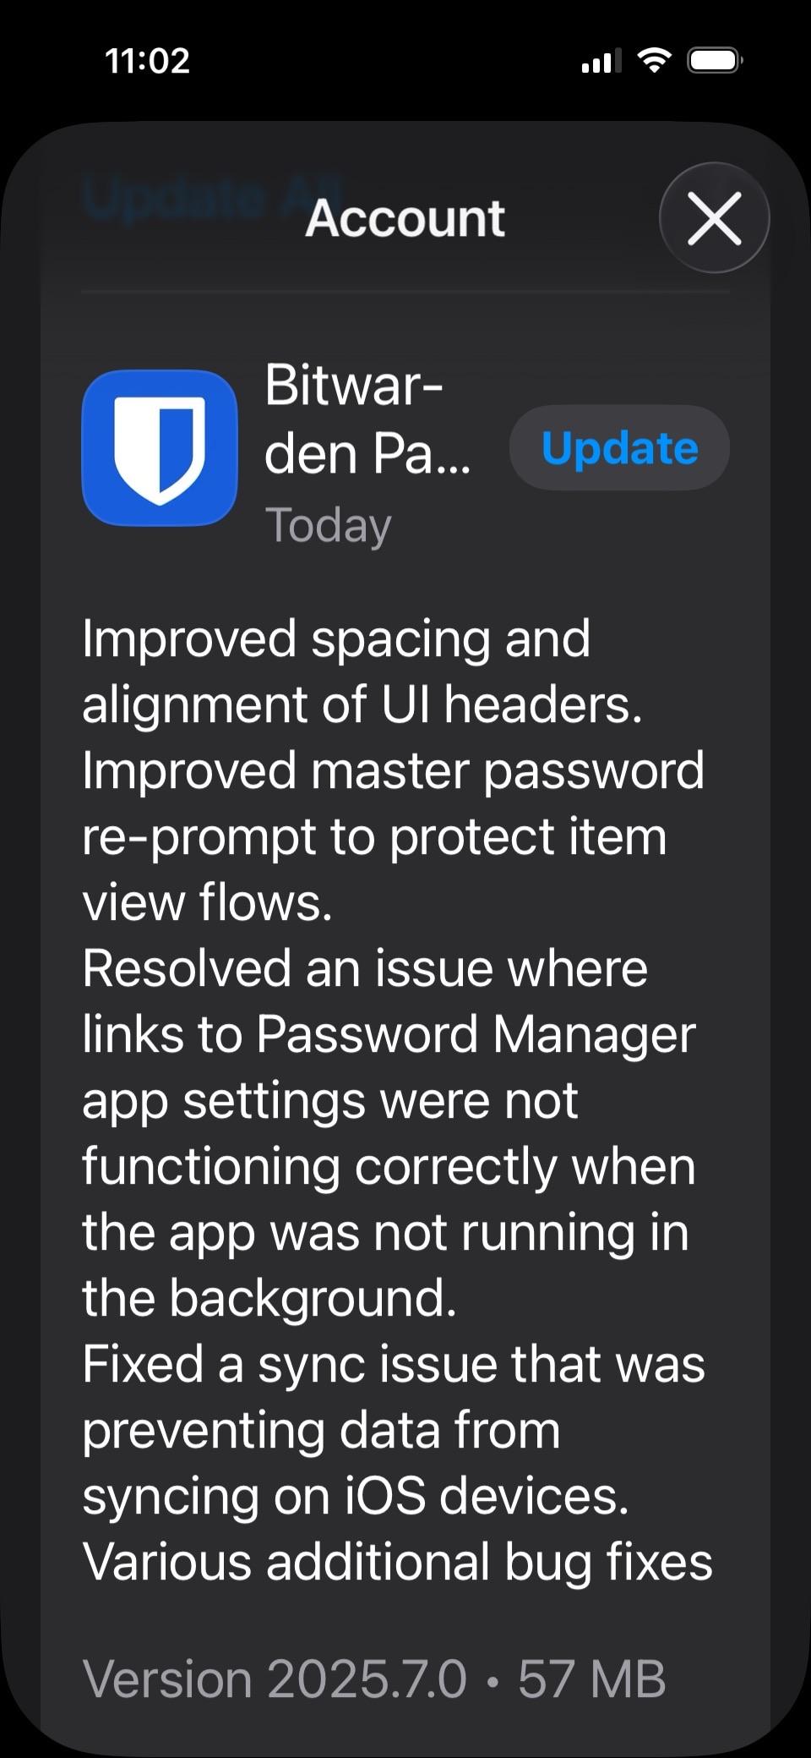Viewport: 811px width, 1758px height.
Task: Tap 'syncing on iOS devices' text line
Action: [356, 1497]
